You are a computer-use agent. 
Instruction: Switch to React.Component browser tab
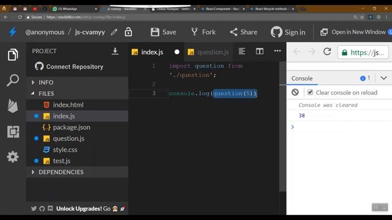pyautogui.click(x=223, y=9)
